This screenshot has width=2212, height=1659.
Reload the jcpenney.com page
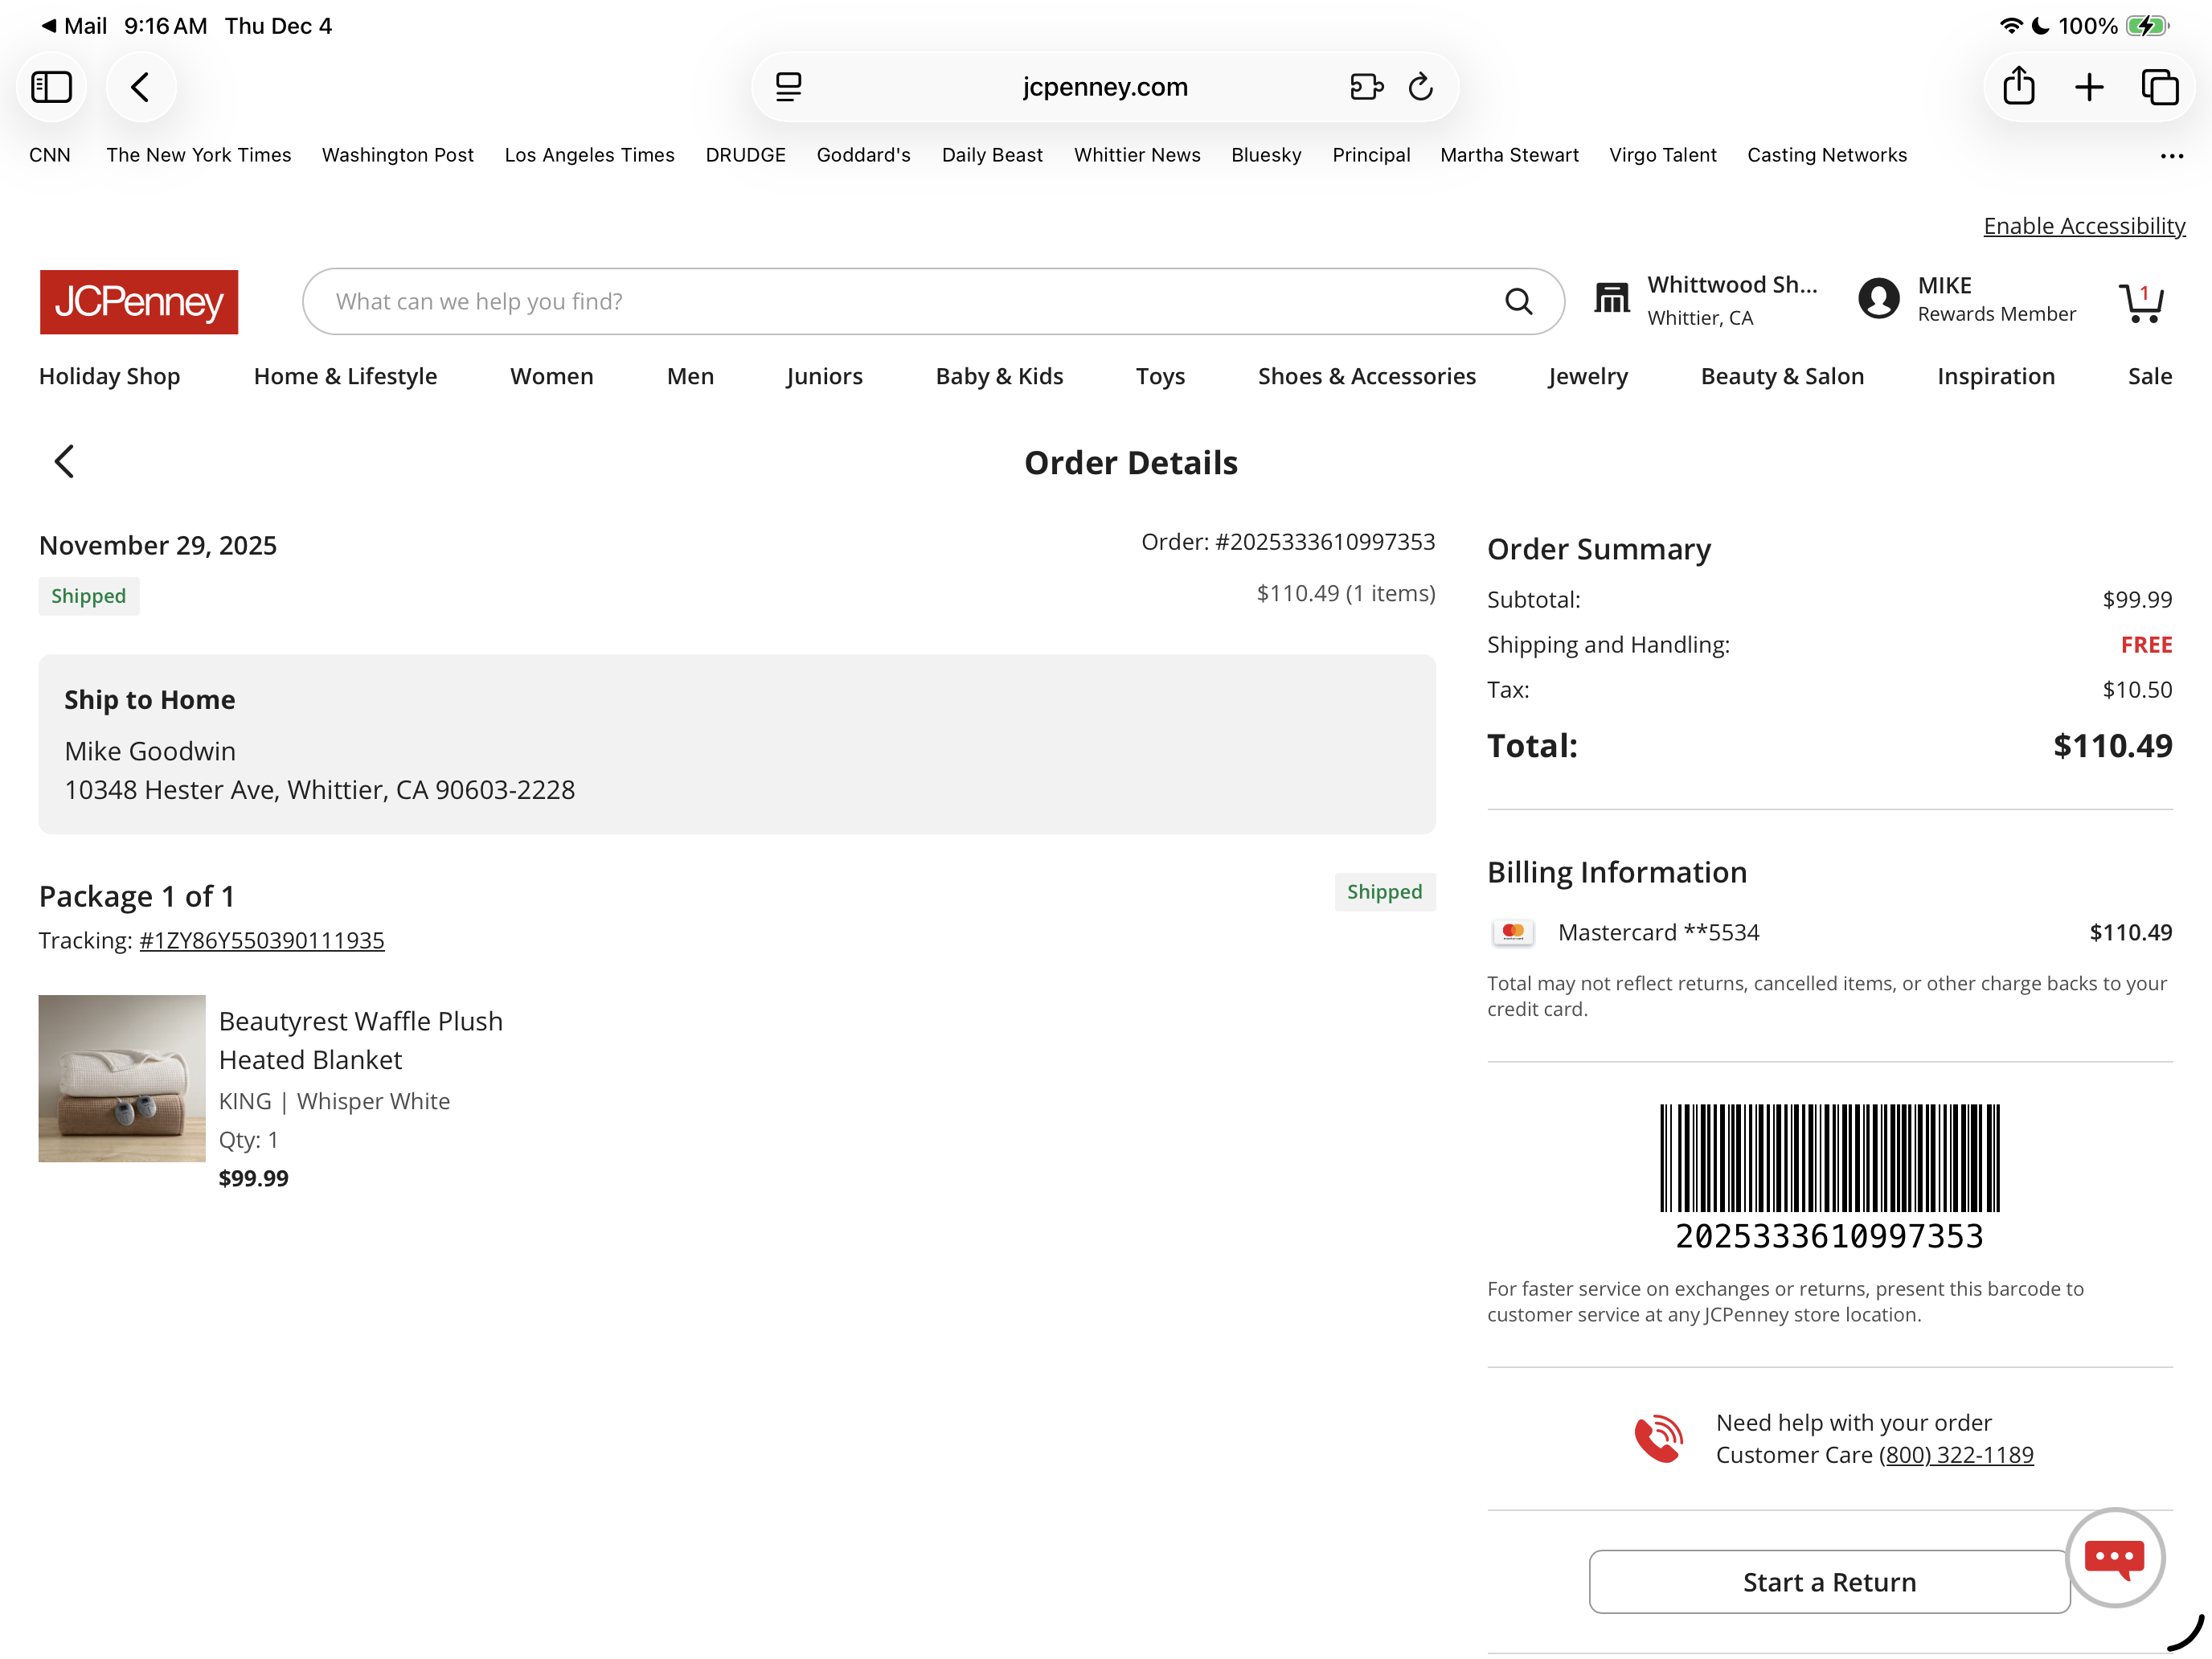[1421, 87]
